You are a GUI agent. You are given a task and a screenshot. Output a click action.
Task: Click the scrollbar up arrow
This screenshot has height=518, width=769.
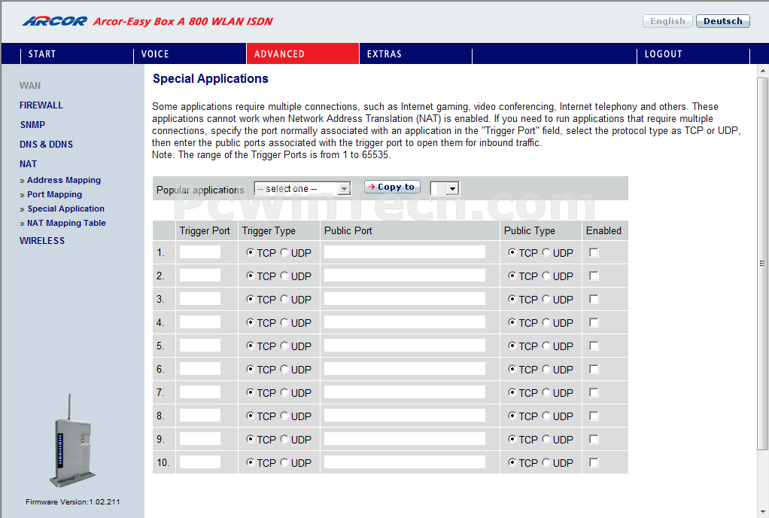click(x=762, y=71)
